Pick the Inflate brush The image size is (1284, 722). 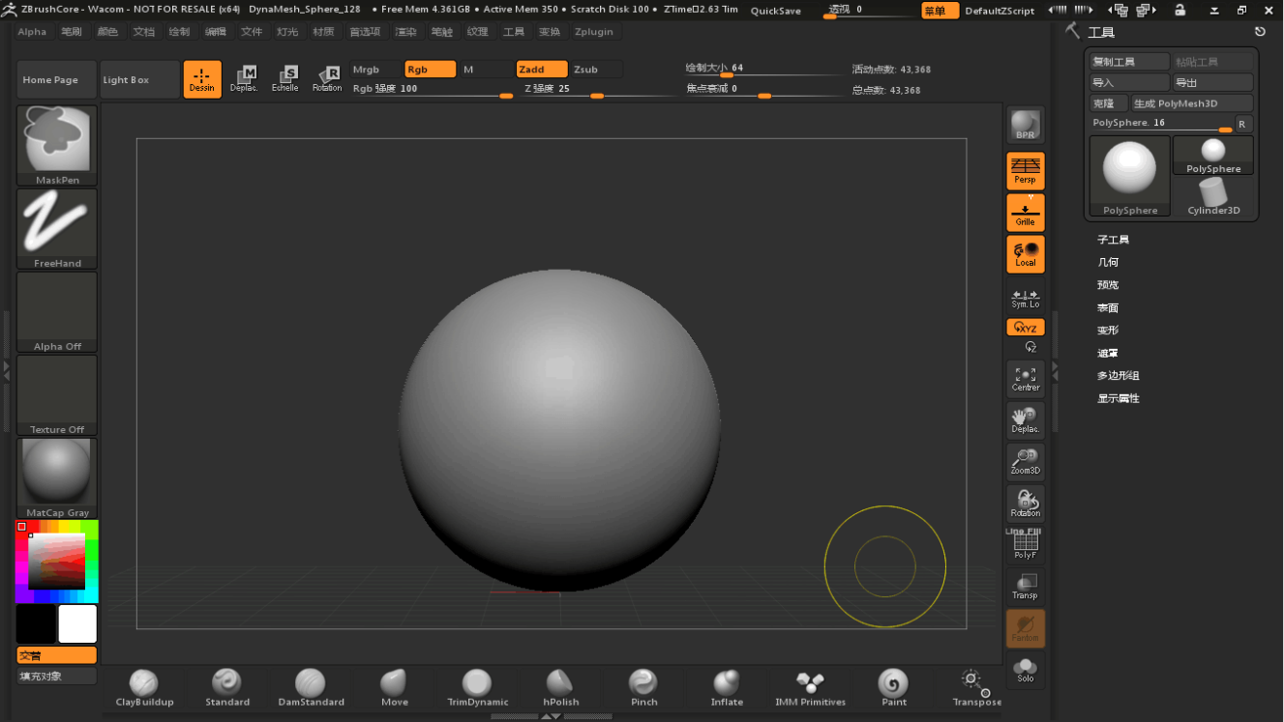coord(727,687)
